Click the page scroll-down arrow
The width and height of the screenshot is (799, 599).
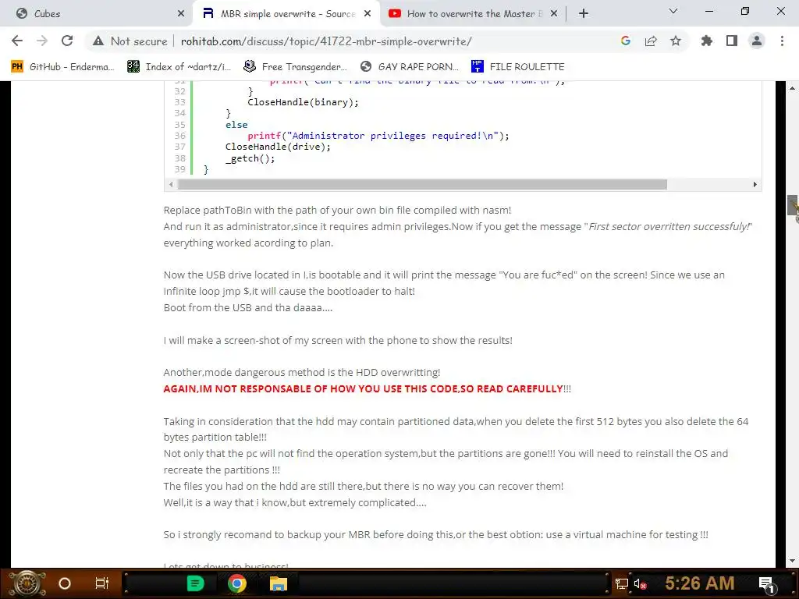(793, 561)
